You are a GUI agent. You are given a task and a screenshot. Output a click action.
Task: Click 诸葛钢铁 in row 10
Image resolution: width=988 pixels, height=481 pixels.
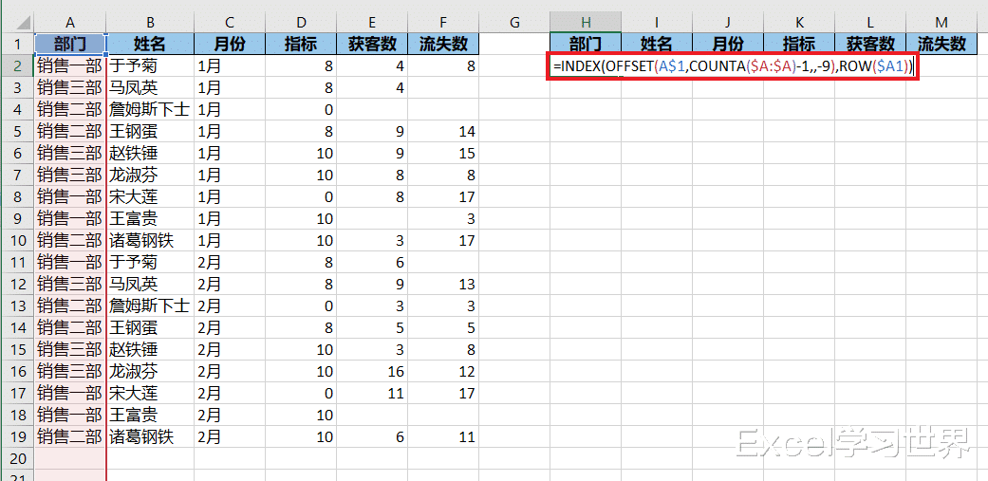(x=142, y=241)
